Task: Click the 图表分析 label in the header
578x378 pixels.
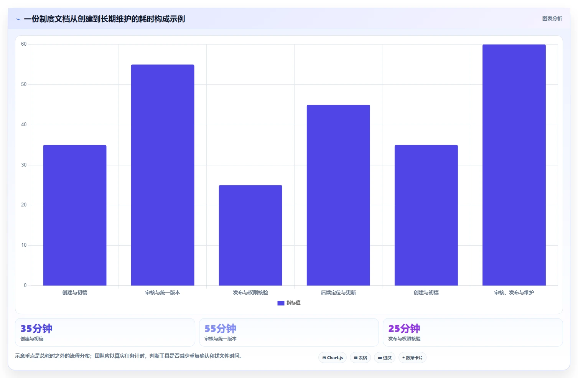Action: pyautogui.click(x=552, y=18)
